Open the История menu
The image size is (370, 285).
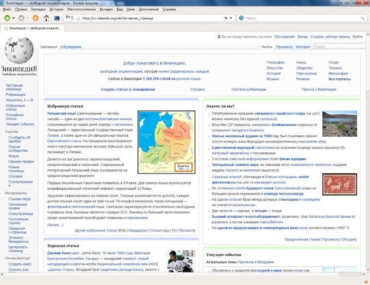(56, 9)
